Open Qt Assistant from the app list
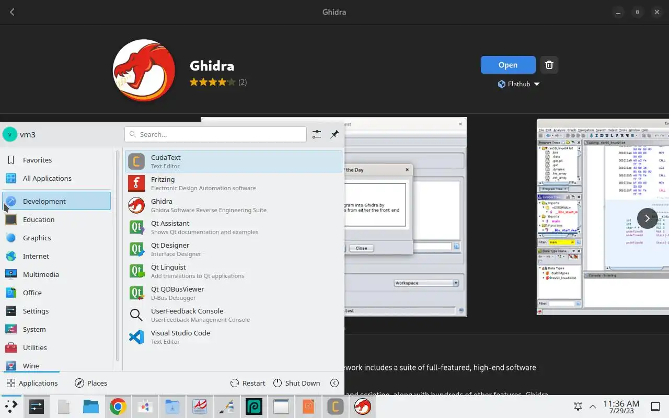 [234, 227]
